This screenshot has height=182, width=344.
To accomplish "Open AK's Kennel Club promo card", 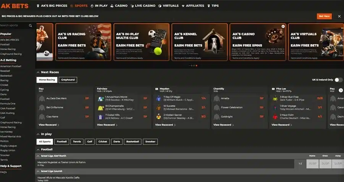I will [x=200, y=42].
